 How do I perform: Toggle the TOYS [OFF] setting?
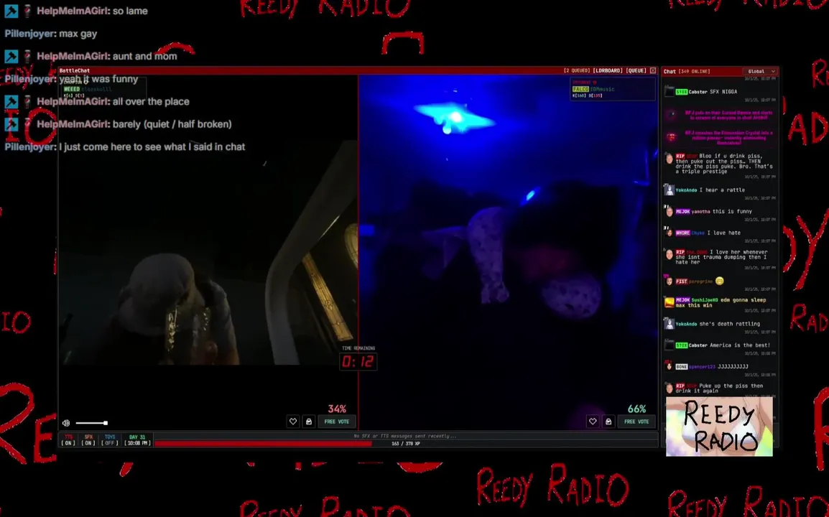109,440
